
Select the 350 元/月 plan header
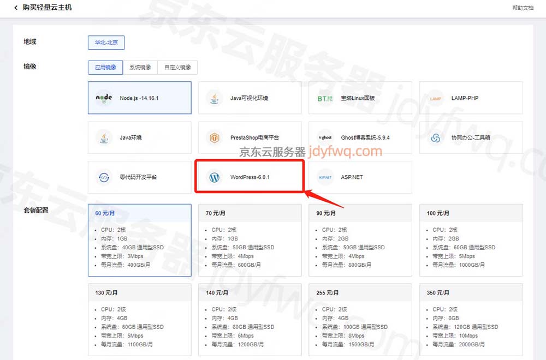[471, 293]
